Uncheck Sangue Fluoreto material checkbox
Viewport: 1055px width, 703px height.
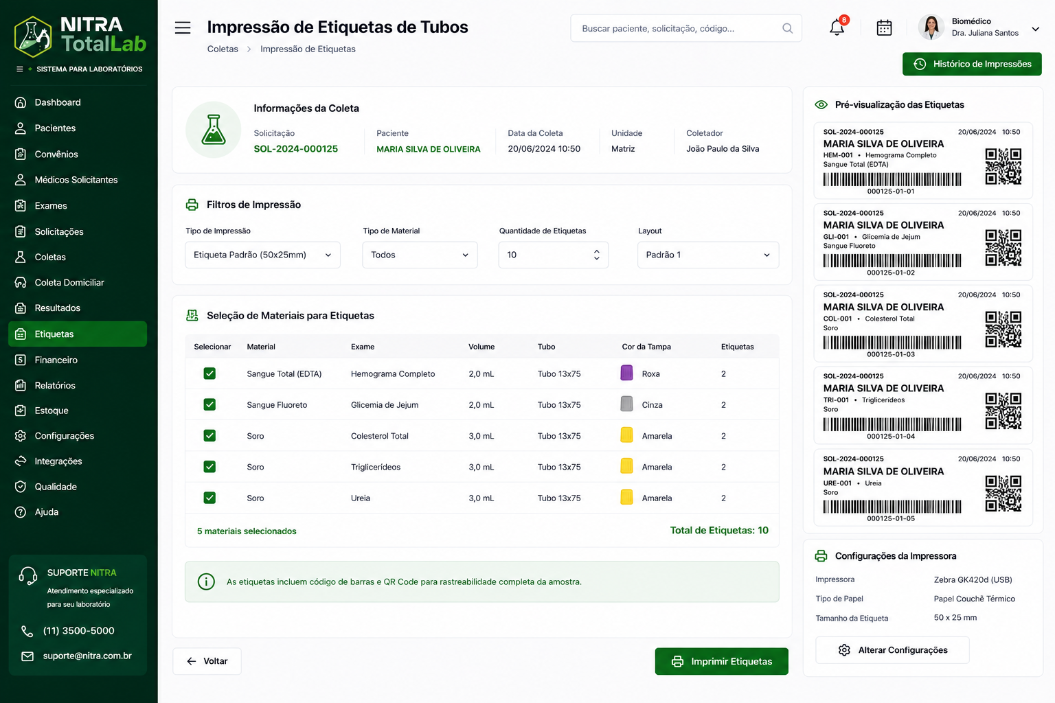point(209,404)
